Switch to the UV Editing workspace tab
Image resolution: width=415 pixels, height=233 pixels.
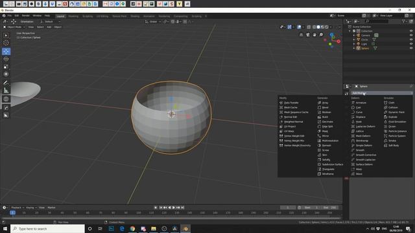(x=102, y=16)
